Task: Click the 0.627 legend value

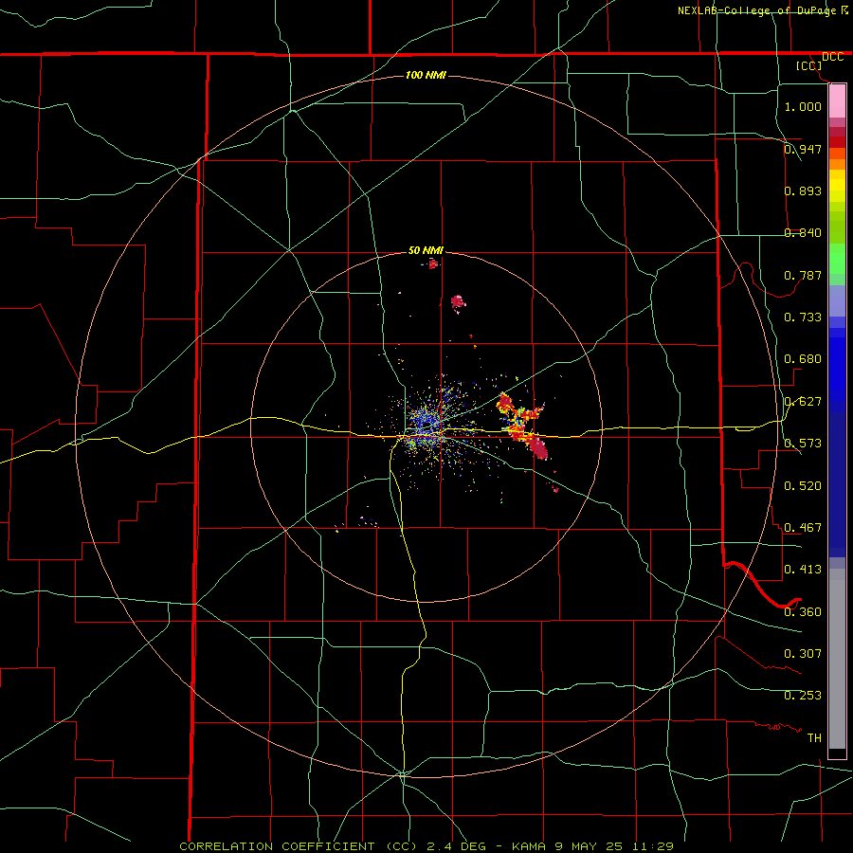Action: [803, 402]
